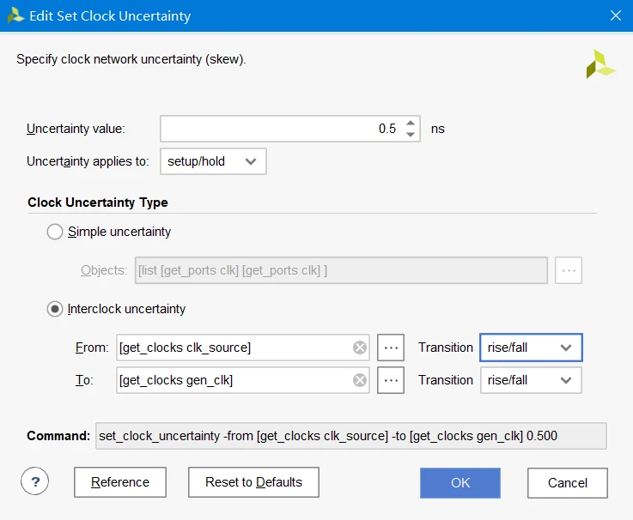The height and width of the screenshot is (520, 633).
Task: Confirm with the OK button
Action: pyautogui.click(x=460, y=483)
